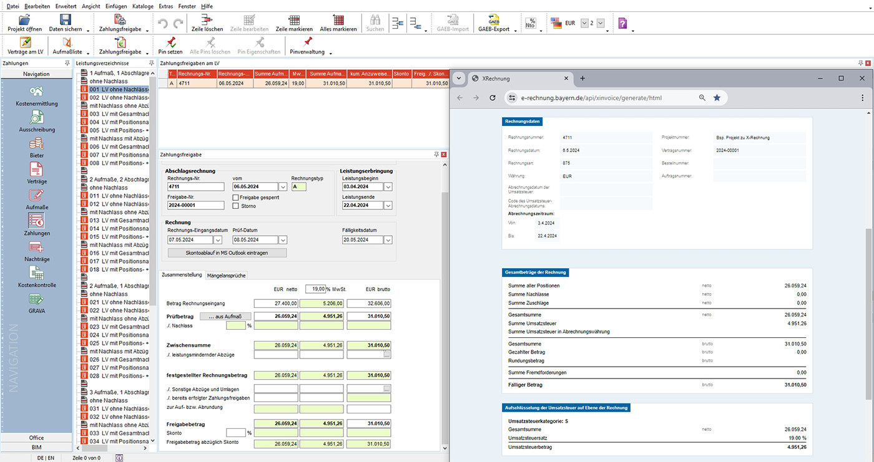Enable the Freigabe gesperrt checkbox
Viewport: 874px width, 462px height.
pos(236,198)
